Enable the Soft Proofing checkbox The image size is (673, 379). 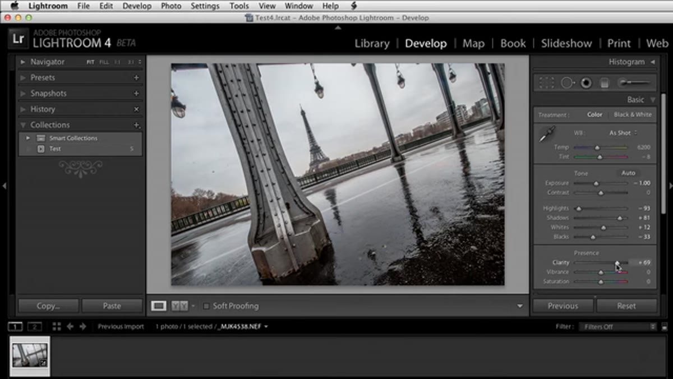coord(206,306)
